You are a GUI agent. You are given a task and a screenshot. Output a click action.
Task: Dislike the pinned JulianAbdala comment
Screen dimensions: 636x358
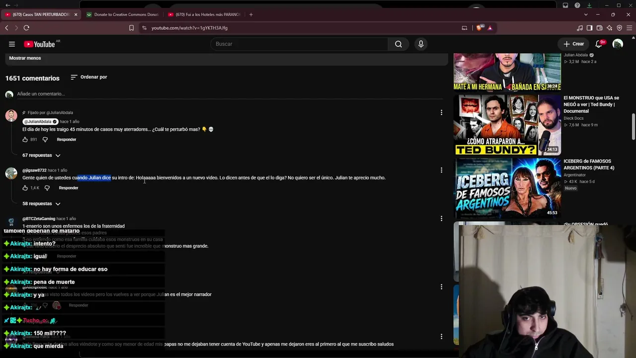(45, 140)
